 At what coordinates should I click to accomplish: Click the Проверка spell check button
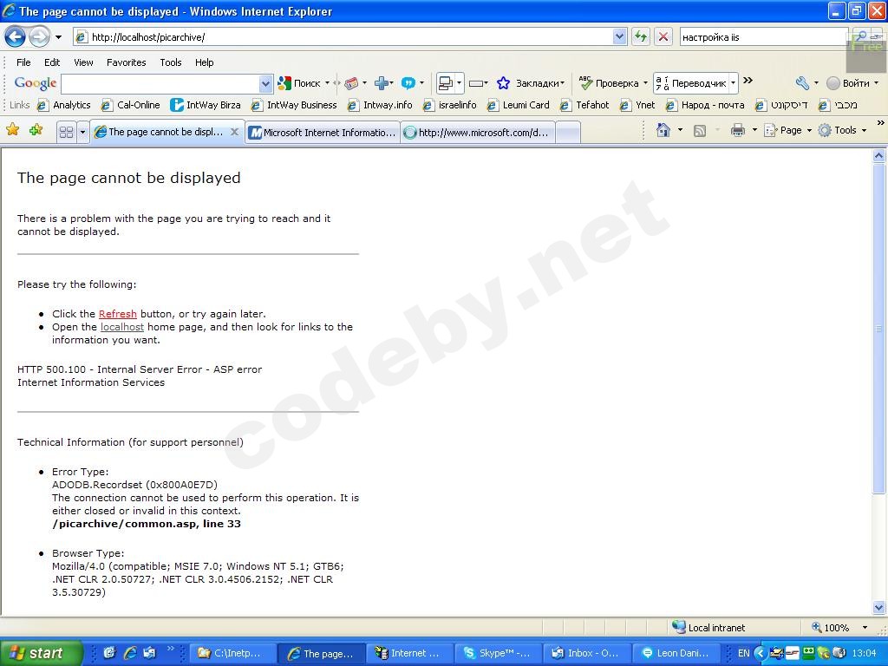click(609, 83)
